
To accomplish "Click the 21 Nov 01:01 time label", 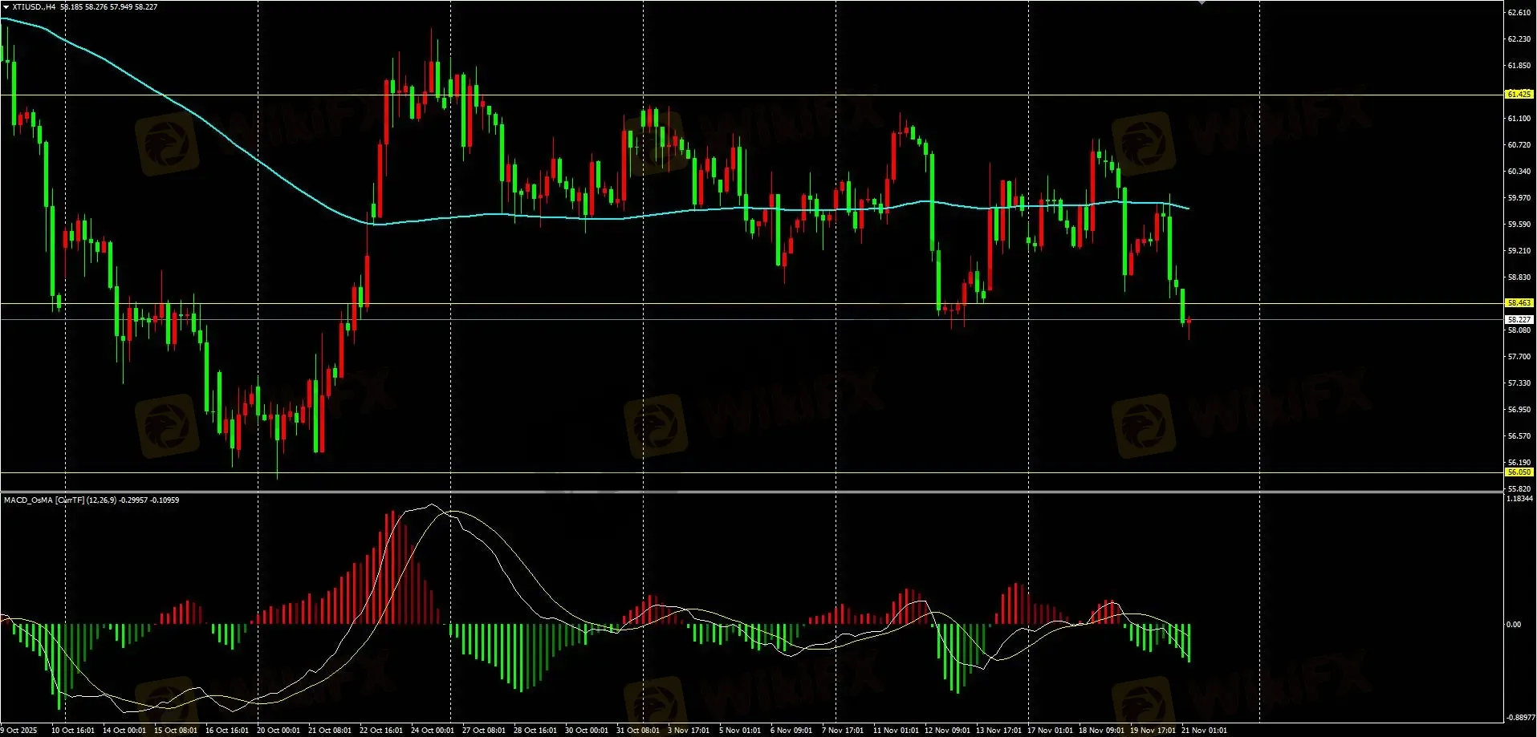I will pyautogui.click(x=1204, y=731).
